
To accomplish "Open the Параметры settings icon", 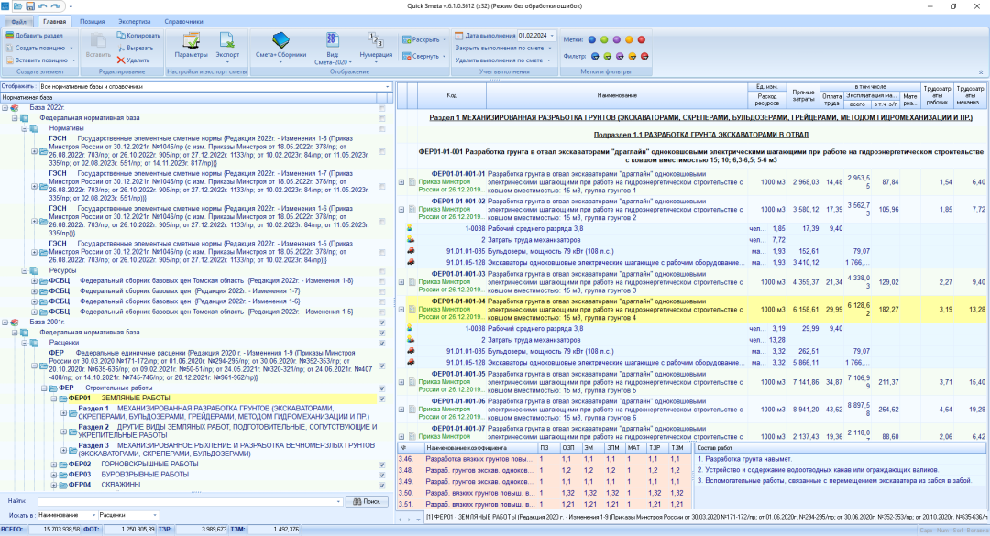I will coord(191,40).
